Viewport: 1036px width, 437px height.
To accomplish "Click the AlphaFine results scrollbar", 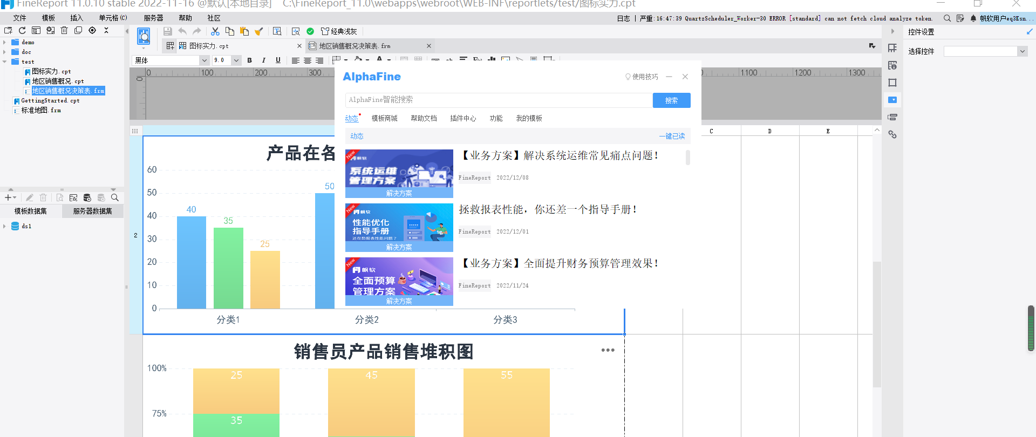I will coord(687,158).
